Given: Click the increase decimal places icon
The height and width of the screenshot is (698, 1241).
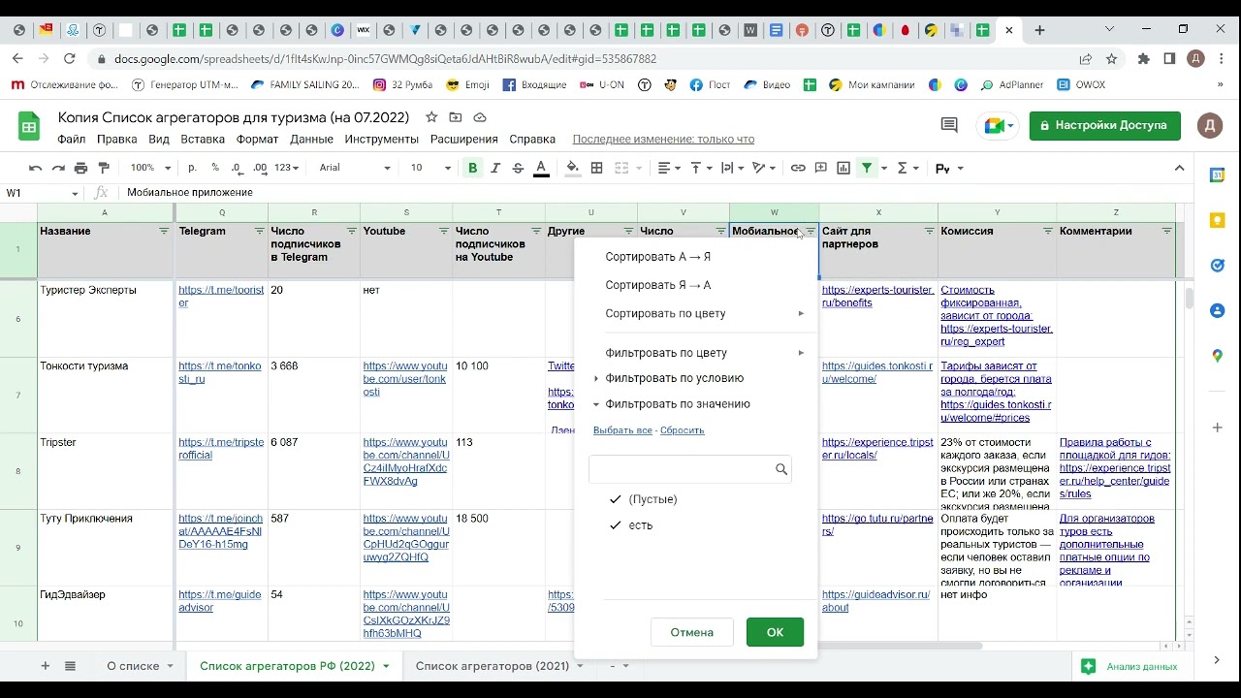Looking at the screenshot, I should 260,168.
